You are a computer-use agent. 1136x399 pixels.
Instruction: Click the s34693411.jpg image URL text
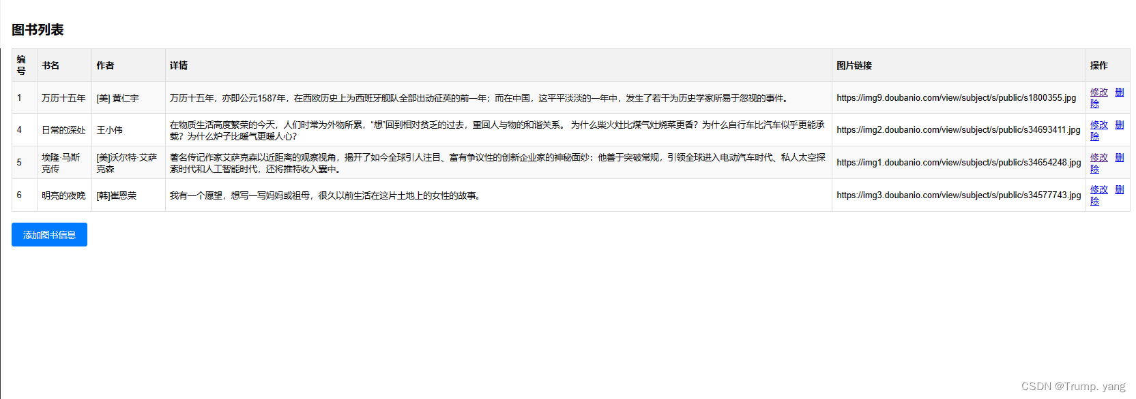pos(959,130)
